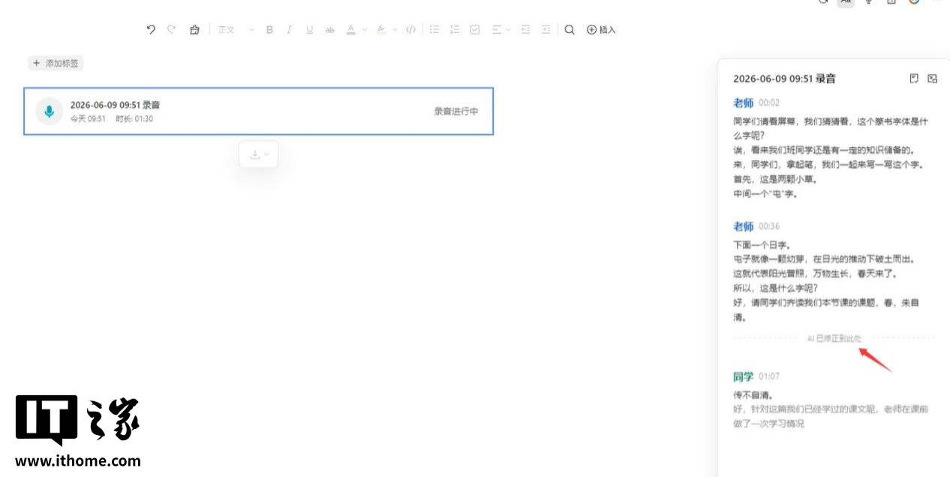Image resolution: width=950 pixels, height=477 pixels.
Task: Apply a numbered list
Action: (454, 30)
